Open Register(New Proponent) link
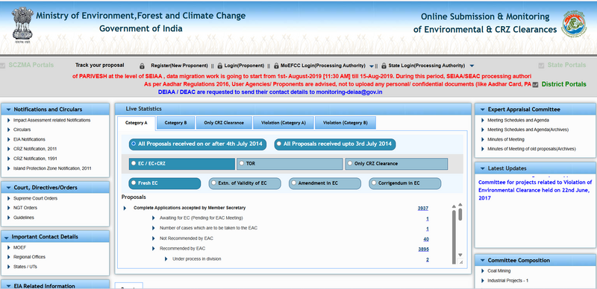Image resolution: width=597 pixels, height=289 pixels. pyautogui.click(x=179, y=66)
